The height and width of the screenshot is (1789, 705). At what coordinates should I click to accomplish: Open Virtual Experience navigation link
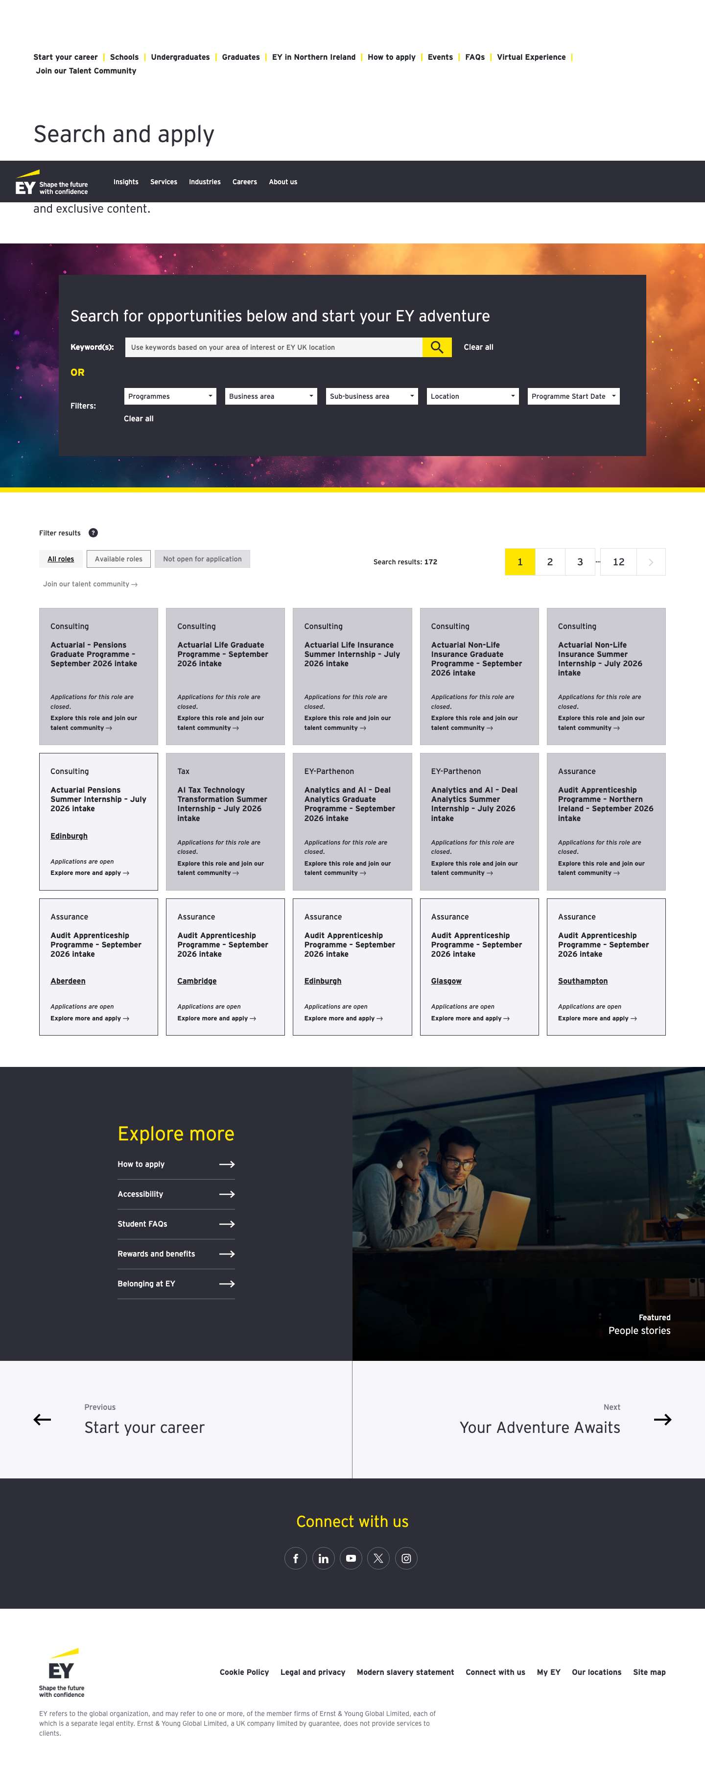[531, 58]
